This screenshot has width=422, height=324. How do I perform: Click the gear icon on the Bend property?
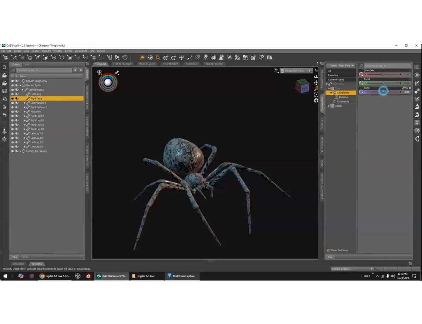click(x=410, y=88)
